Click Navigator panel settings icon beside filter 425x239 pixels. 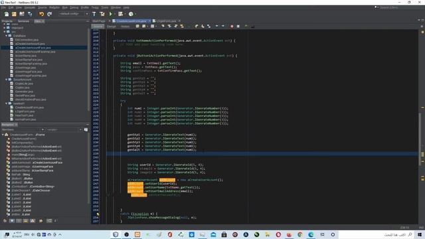(x=86, y=129)
